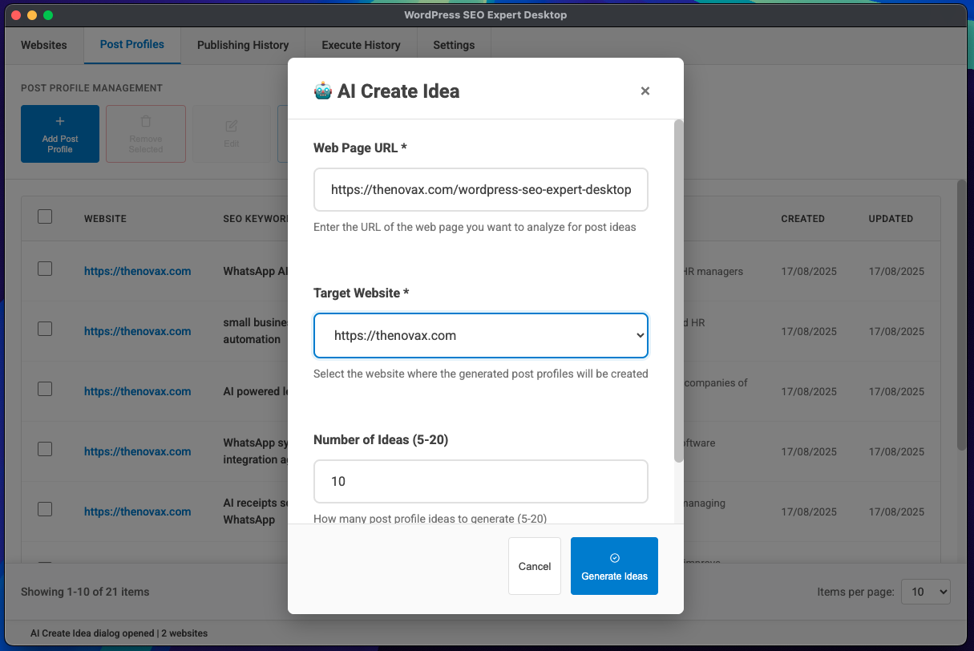This screenshot has height=651, width=974.
Task: Open the Publishing History tab
Action: coord(243,45)
